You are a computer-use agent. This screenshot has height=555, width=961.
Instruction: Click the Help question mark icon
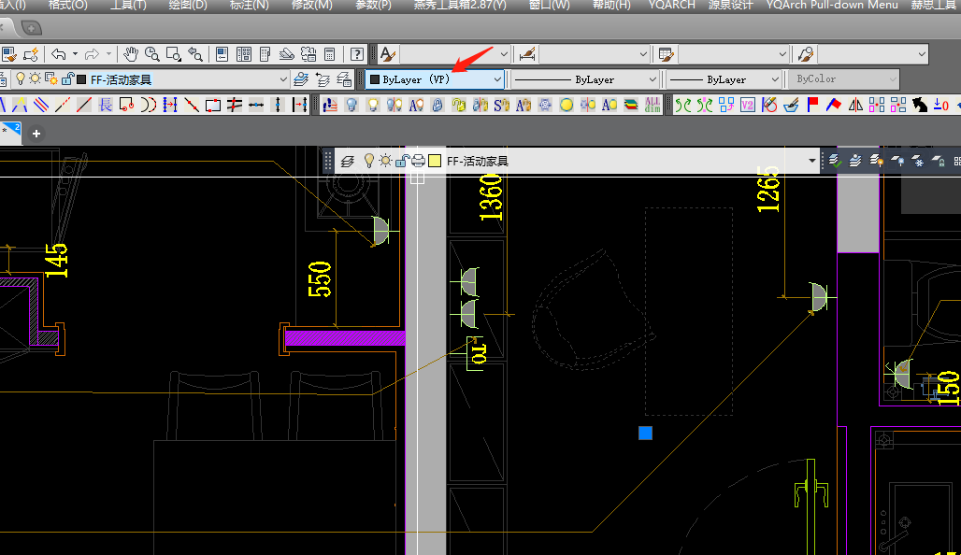[357, 54]
